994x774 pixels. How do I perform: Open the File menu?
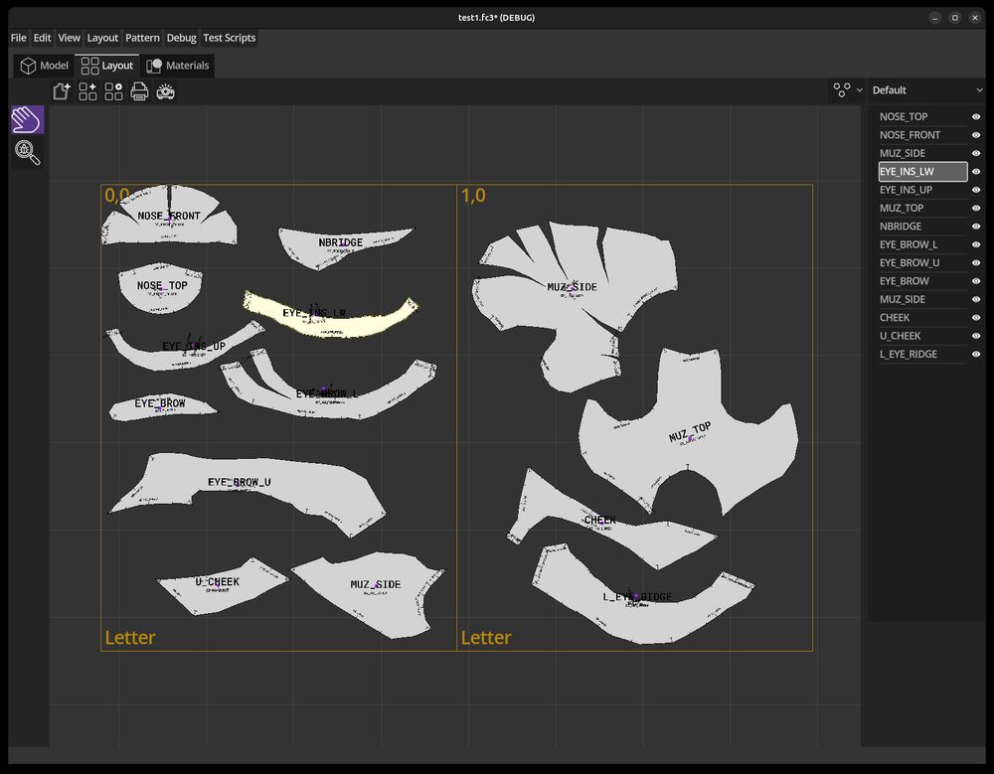pos(18,38)
